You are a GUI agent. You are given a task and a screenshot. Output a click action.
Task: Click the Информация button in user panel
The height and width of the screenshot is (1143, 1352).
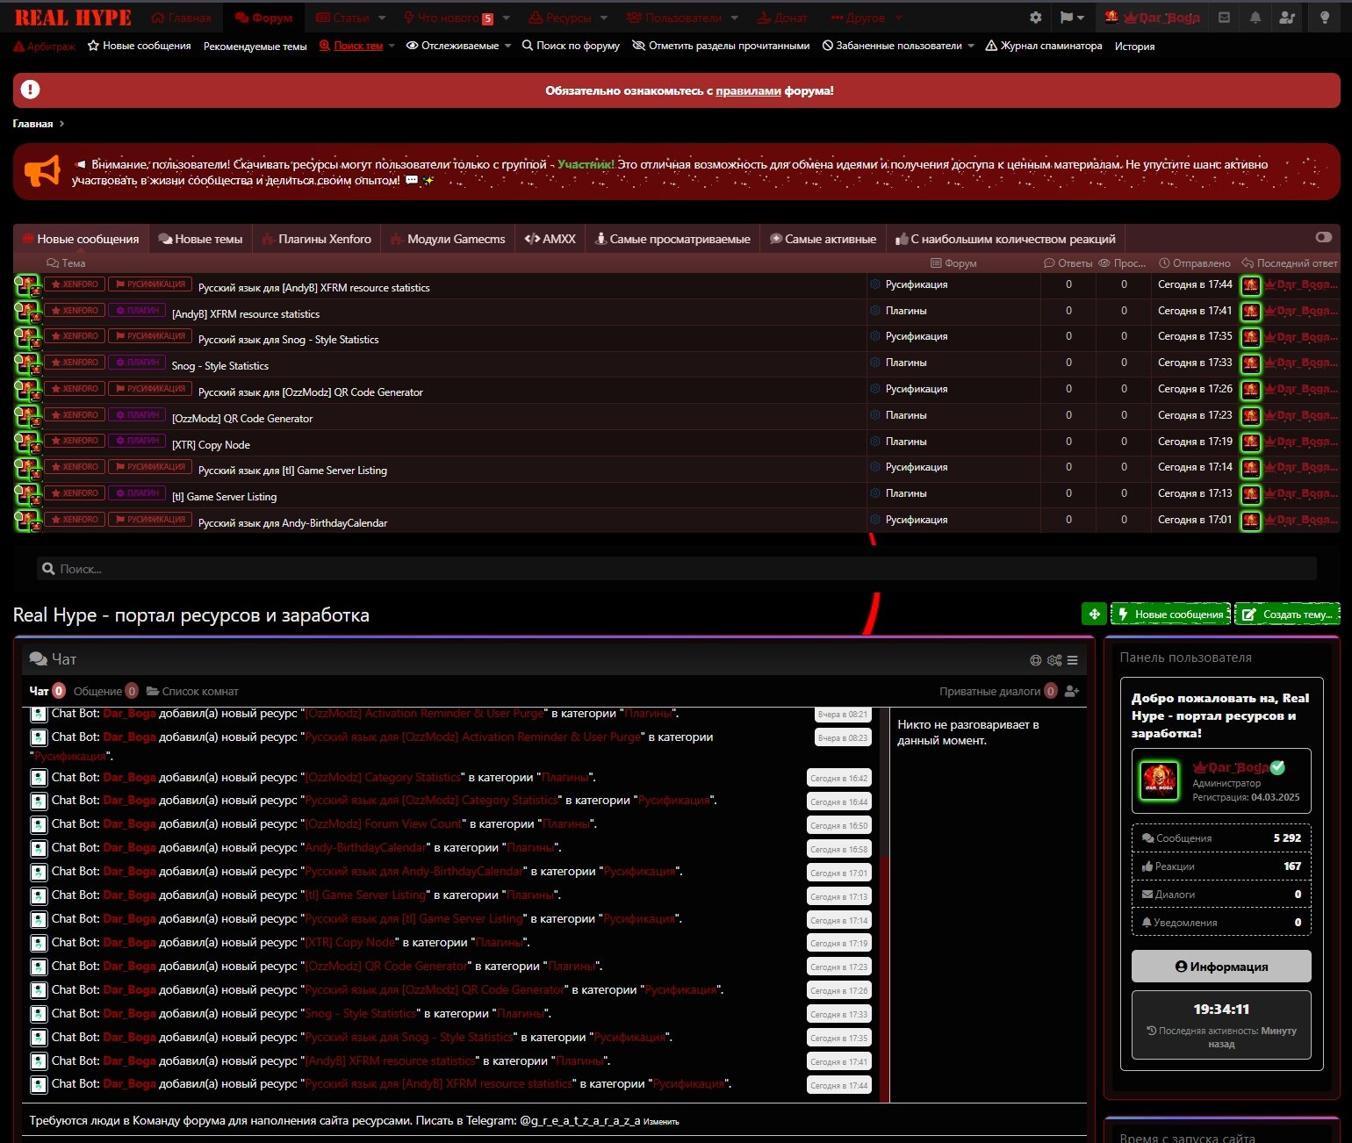click(1221, 967)
